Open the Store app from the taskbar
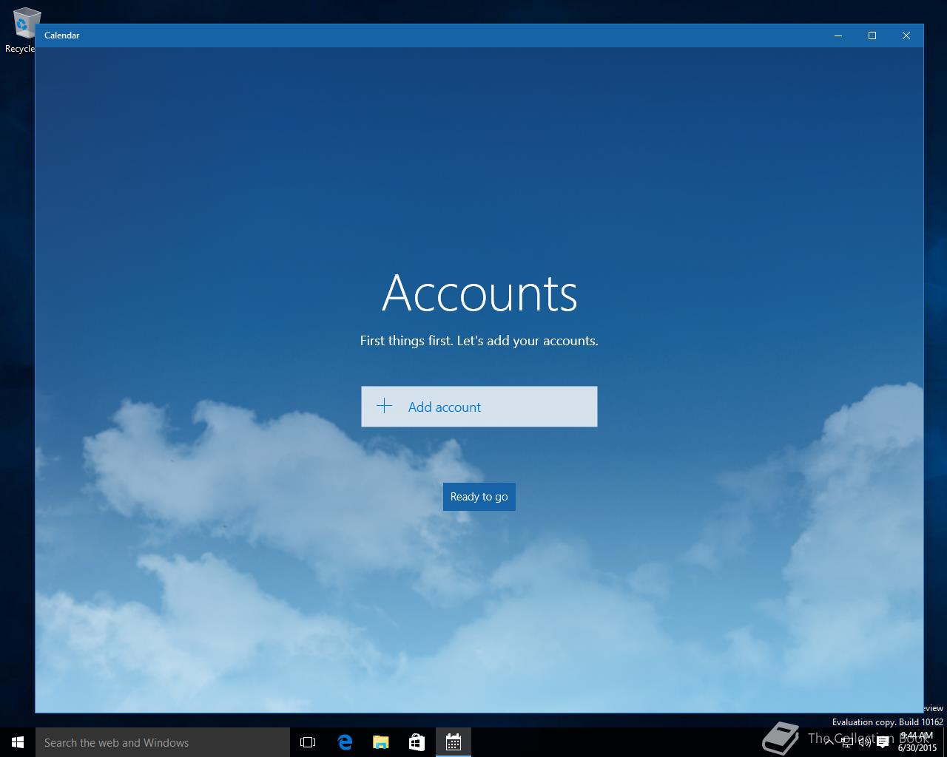947x757 pixels. click(417, 742)
